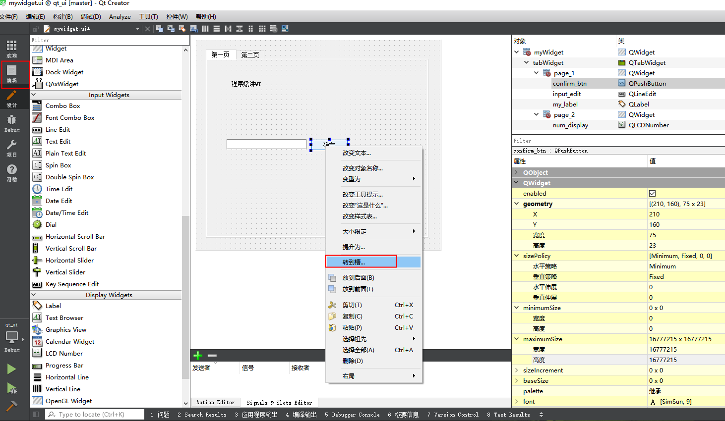The width and height of the screenshot is (725, 421).
Task: Select the Edit Tab Order toolbar icon
Action: pos(193,29)
